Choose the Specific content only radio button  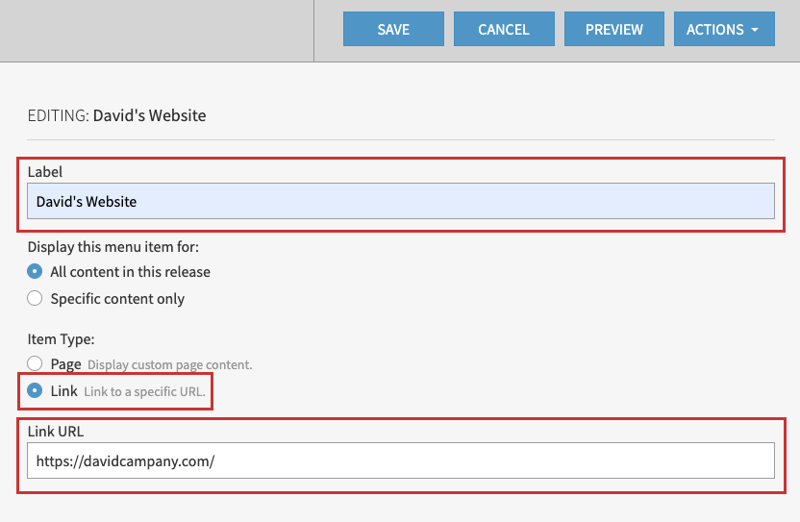coord(36,299)
